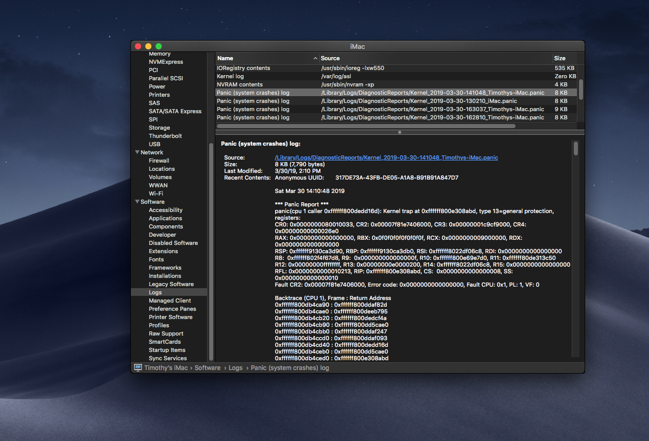The image size is (649, 441).
Task: Open Fonts under Software
Action: click(156, 259)
